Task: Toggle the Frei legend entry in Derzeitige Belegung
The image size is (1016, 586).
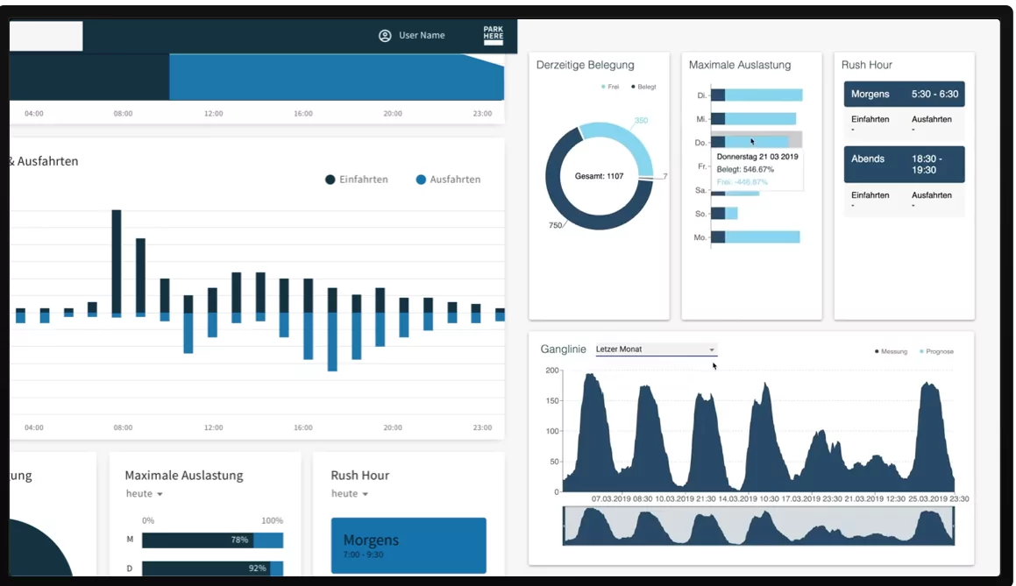Action: coord(610,87)
